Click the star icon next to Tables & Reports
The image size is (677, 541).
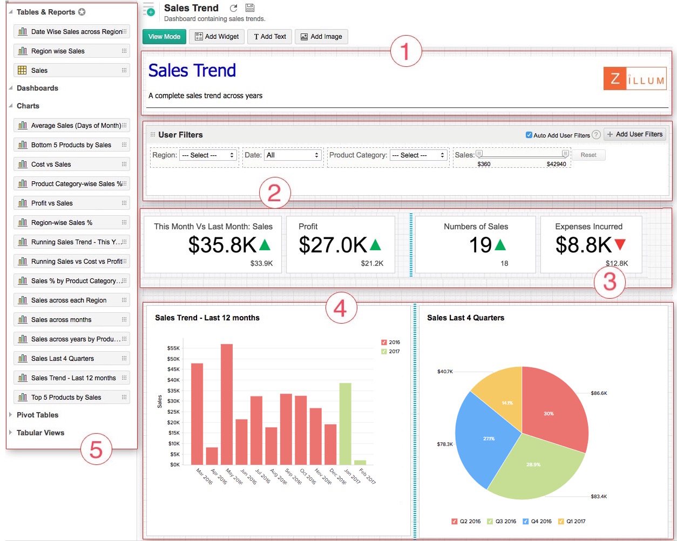[82, 12]
